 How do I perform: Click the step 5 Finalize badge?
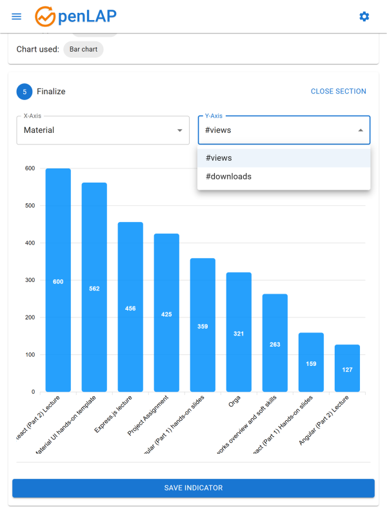(x=25, y=92)
